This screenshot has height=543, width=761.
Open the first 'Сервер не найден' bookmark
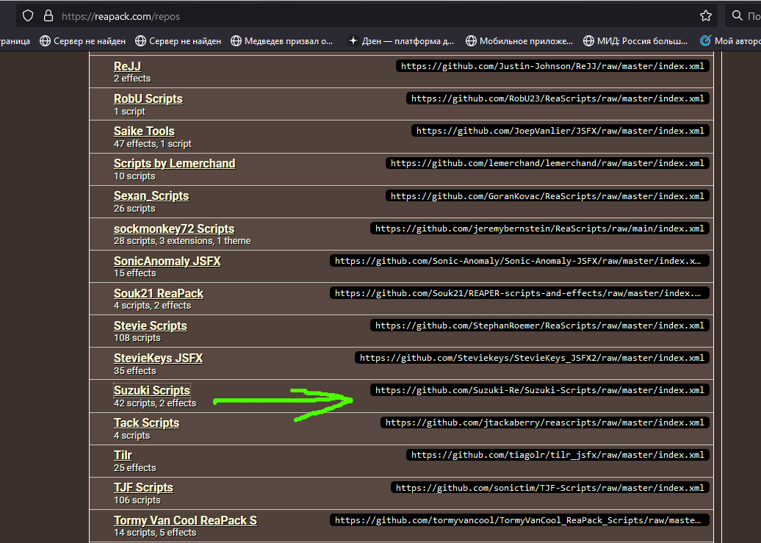[x=82, y=41]
